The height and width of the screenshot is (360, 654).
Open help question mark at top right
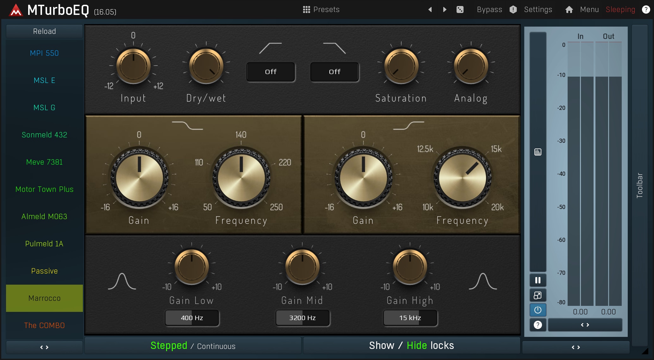coord(646,9)
